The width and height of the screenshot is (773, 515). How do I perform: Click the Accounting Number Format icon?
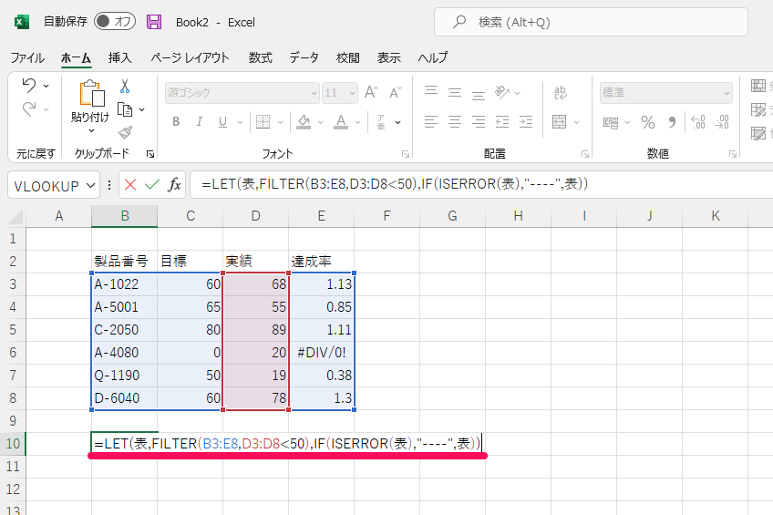coord(611,122)
